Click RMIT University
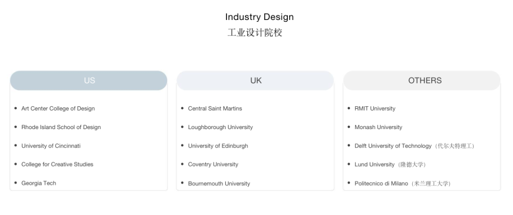The height and width of the screenshot is (215, 513). pos(375,109)
